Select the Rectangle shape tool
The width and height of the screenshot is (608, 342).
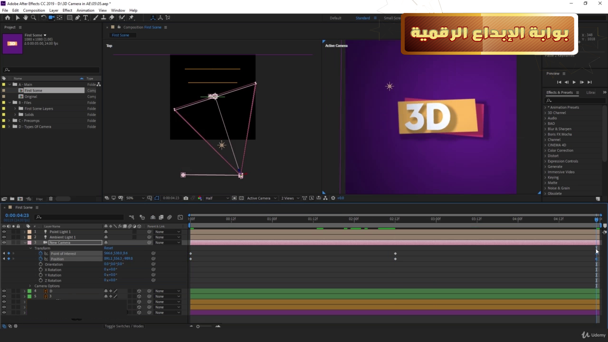[69, 18]
